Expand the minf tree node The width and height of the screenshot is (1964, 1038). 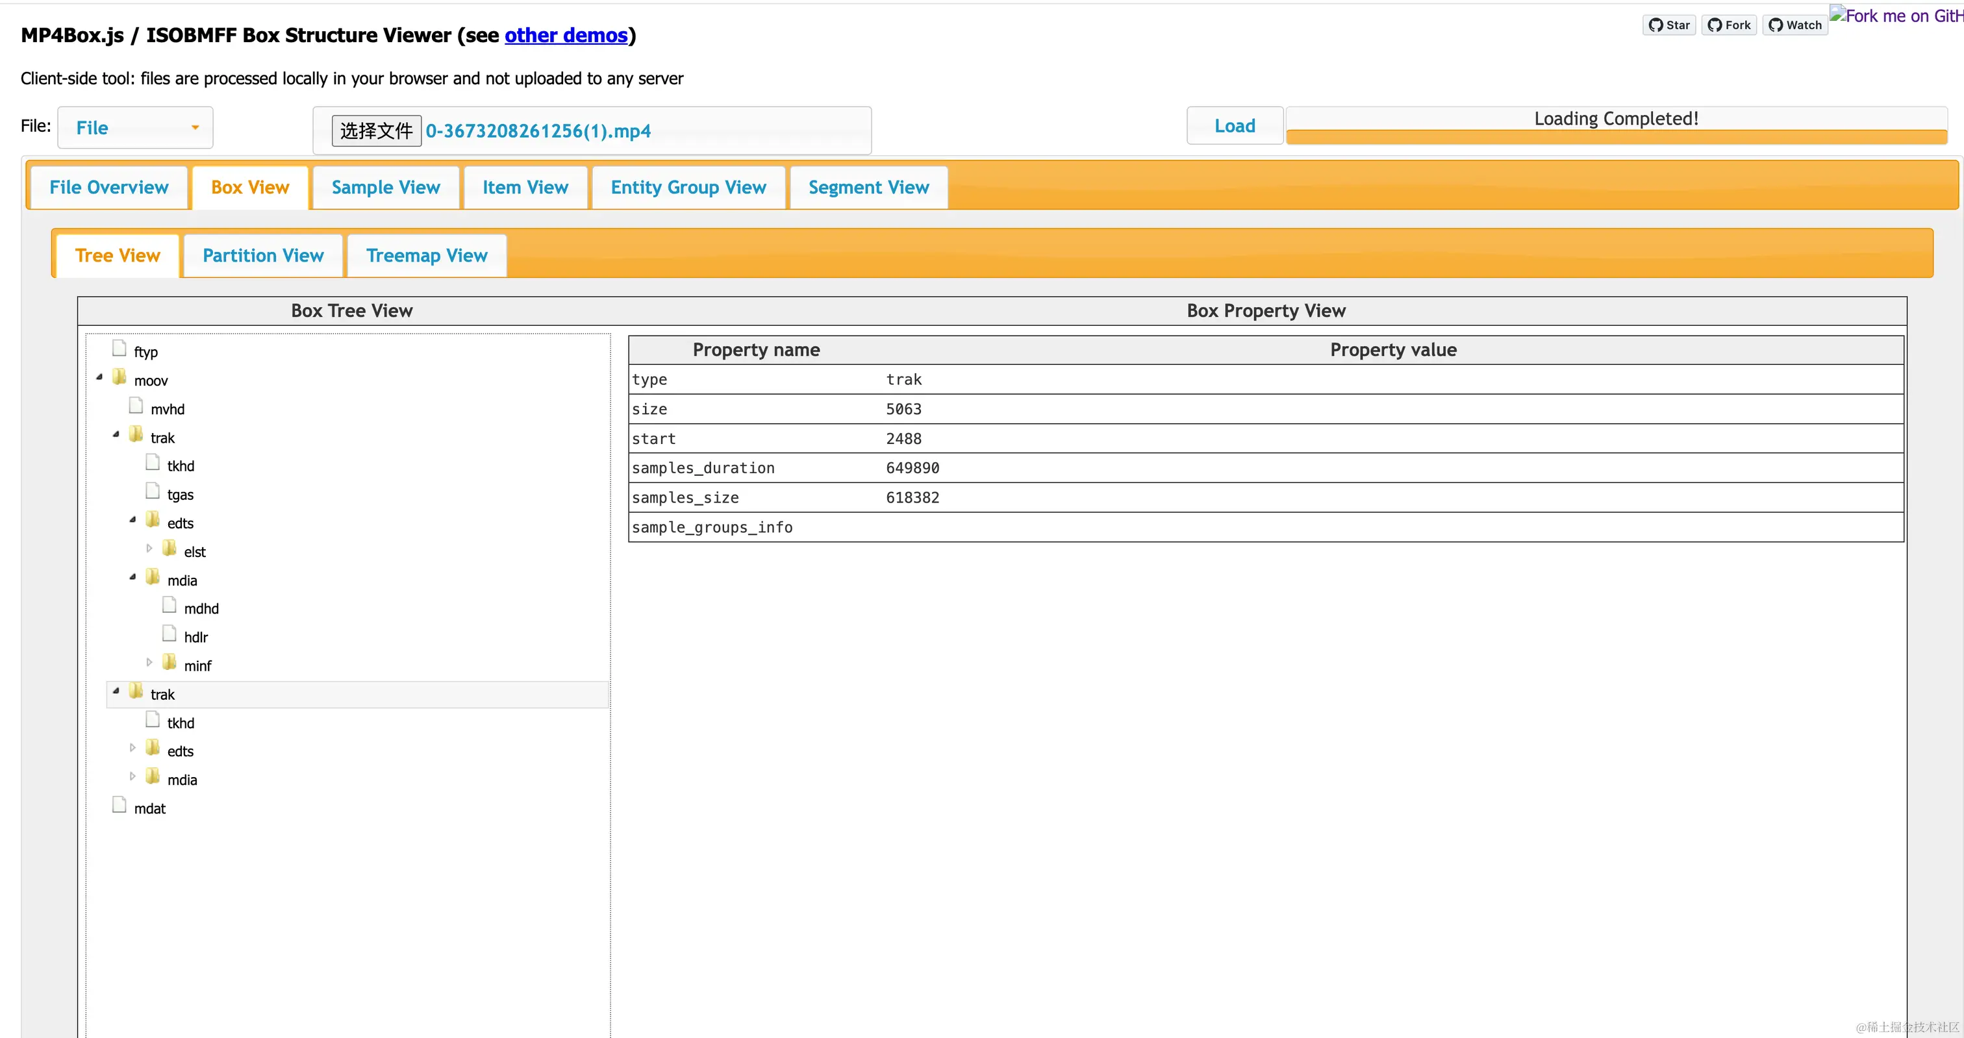149,662
